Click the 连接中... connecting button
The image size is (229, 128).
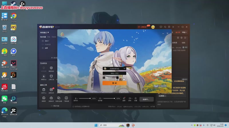click(146, 99)
